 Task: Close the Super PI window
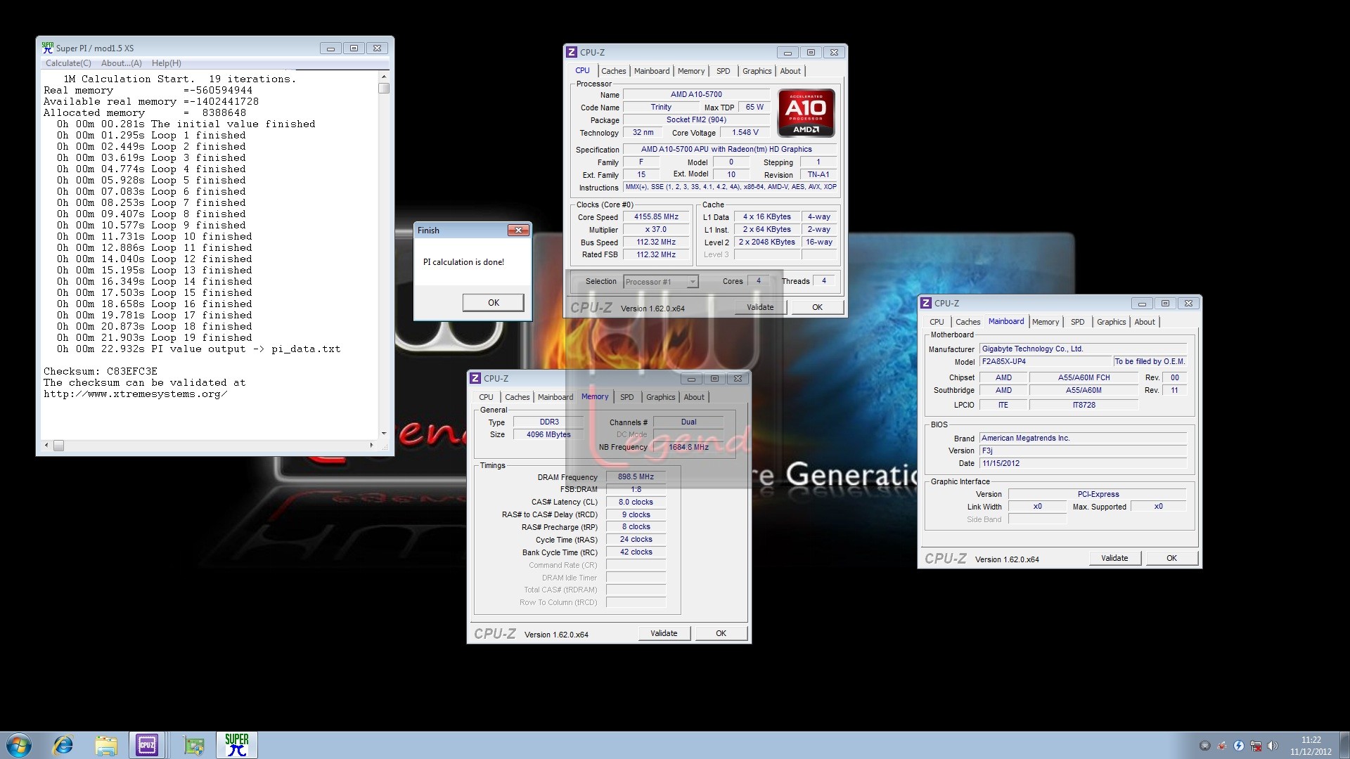(377, 48)
